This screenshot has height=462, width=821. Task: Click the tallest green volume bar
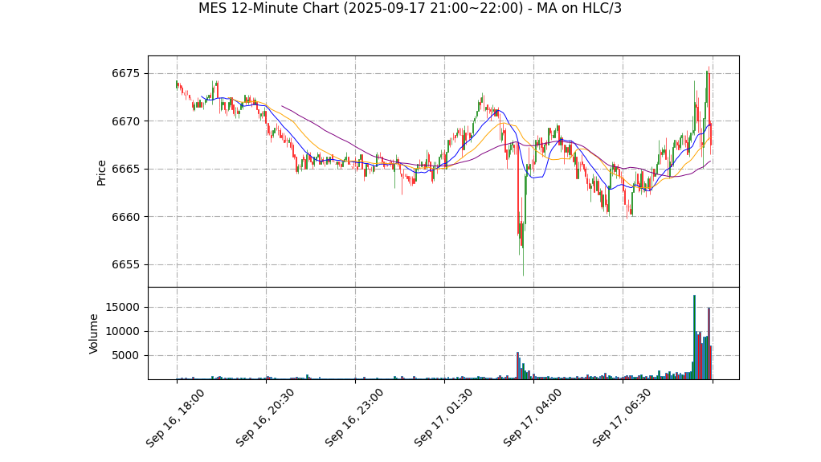point(694,337)
